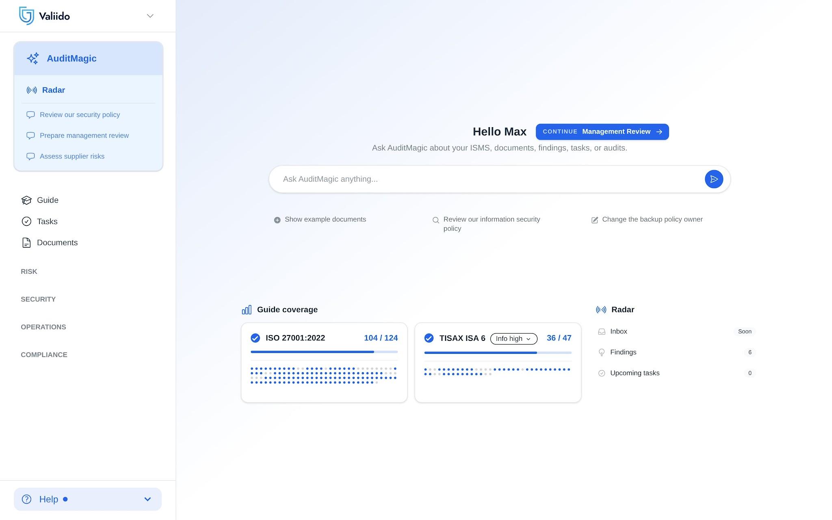Viewport: 832px width, 520px height.
Task: Click the Guide graduation cap icon
Action: click(26, 200)
